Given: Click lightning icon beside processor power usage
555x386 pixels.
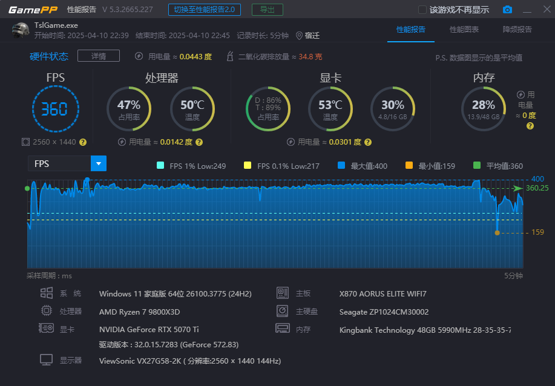Looking at the screenshot, I should (x=122, y=142).
